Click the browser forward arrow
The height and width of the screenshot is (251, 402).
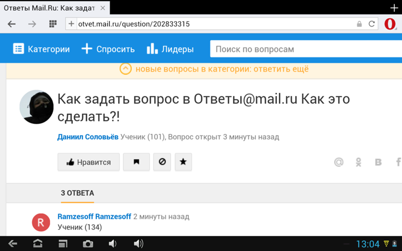click(x=32, y=24)
